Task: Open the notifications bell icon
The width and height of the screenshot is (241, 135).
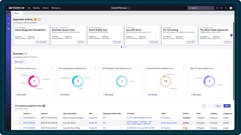Action: pyautogui.click(x=226, y=8)
